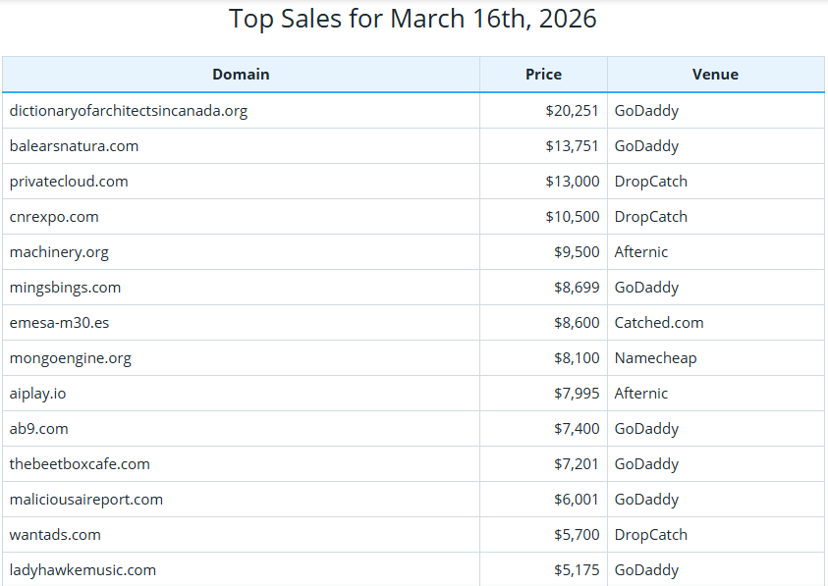828x586 pixels.
Task: Click the Catched.com venue entry
Action: coord(659,322)
